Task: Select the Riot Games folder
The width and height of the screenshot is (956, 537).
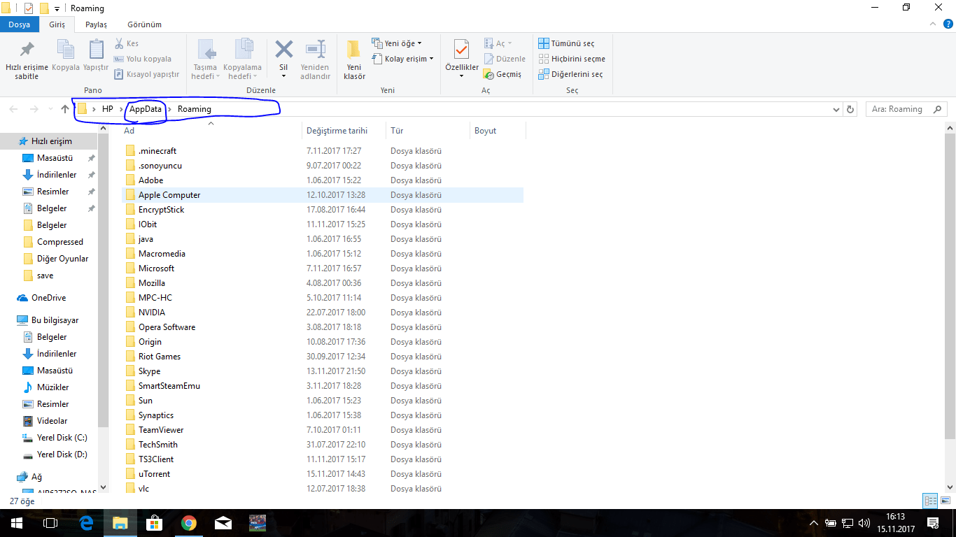Action: pos(160,357)
